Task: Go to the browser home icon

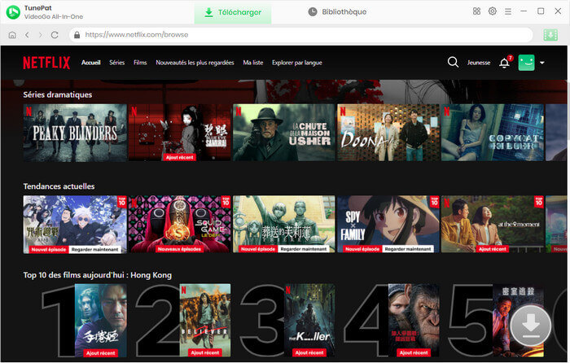Action: (x=12, y=35)
